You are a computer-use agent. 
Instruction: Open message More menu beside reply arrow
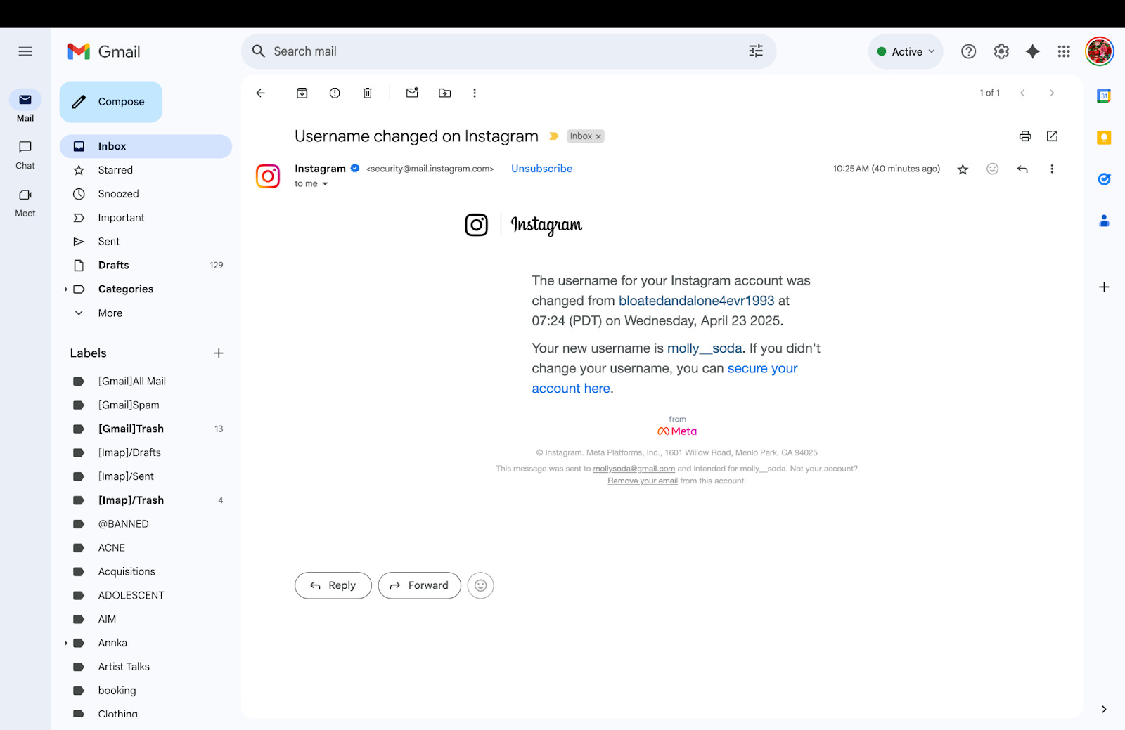click(x=1052, y=169)
